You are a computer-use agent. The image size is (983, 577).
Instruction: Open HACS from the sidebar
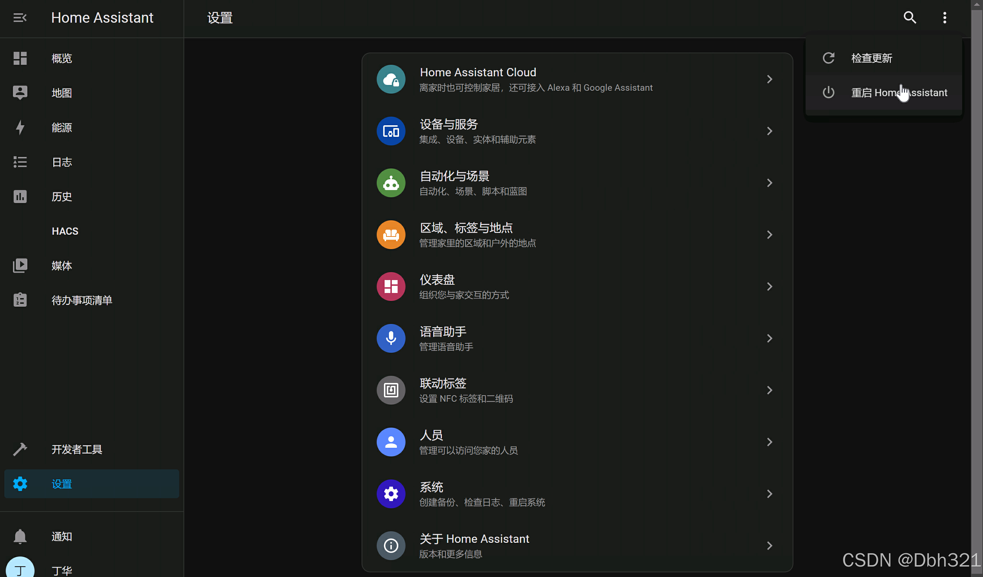(92, 231)
